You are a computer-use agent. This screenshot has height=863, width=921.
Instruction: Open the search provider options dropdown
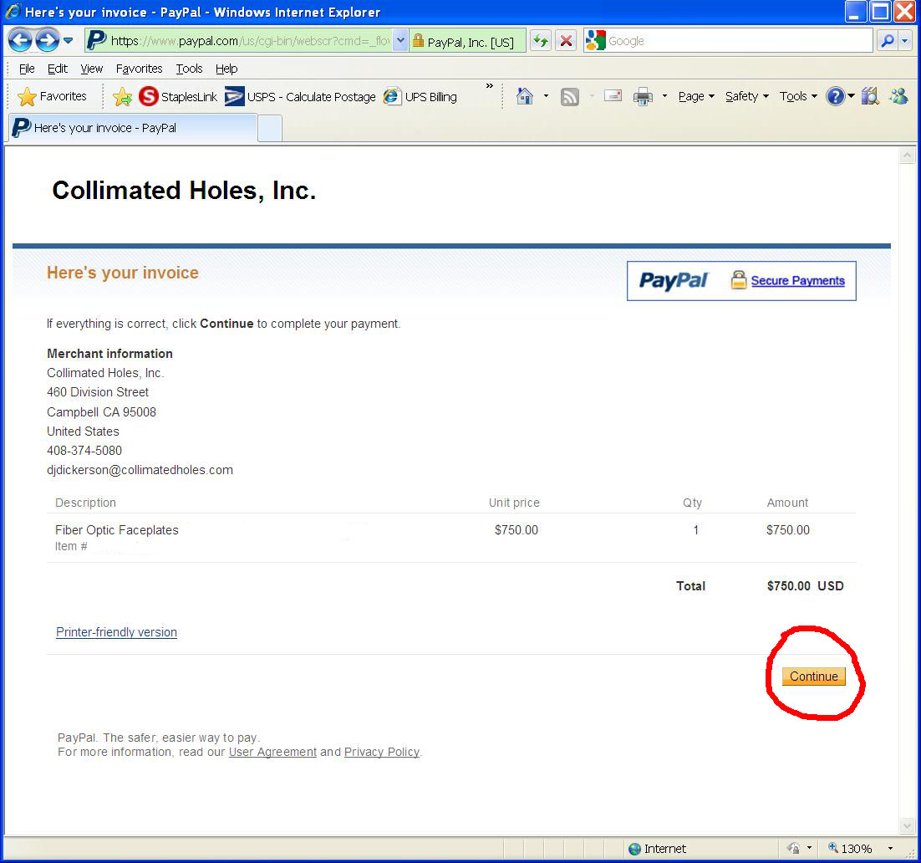pyautogui.click(x=904, y=41)
